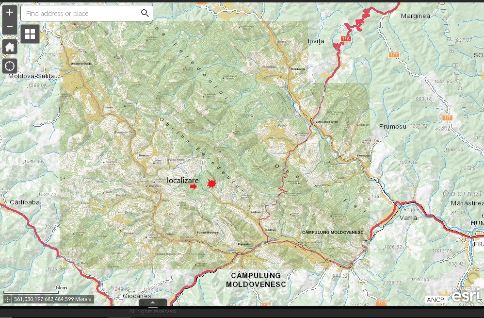Image resolution: width=484 pixels, height=318 pixels.
Task: Focus the Find address or place field
Action: [79, 13]
